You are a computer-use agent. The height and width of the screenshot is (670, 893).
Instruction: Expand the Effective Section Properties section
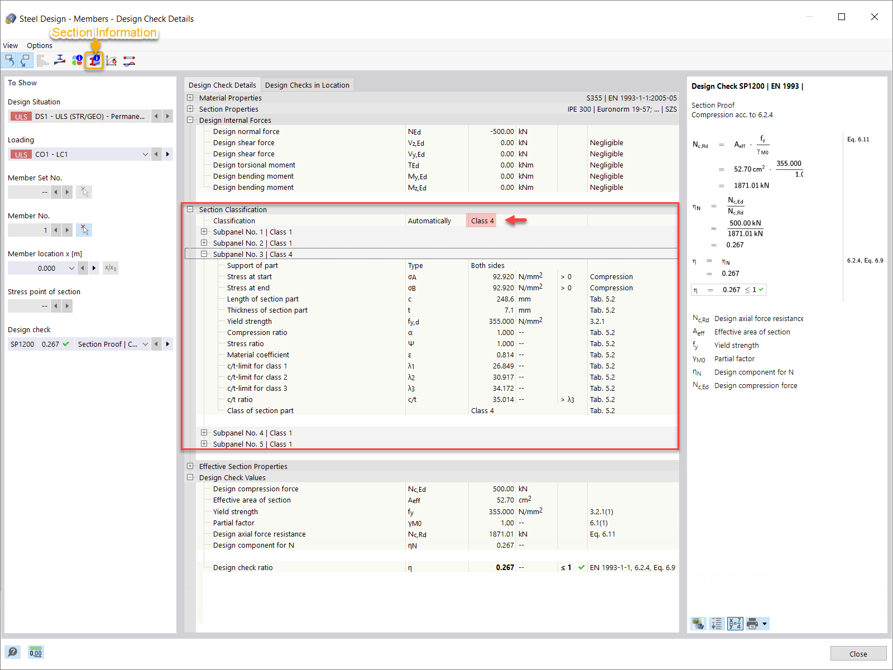click(x=190, y=466)
